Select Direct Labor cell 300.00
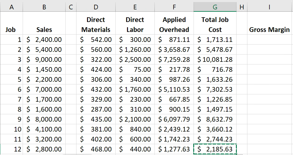Image resolution: width=293 pixels, height=155 pixels. tap(135, 40)
